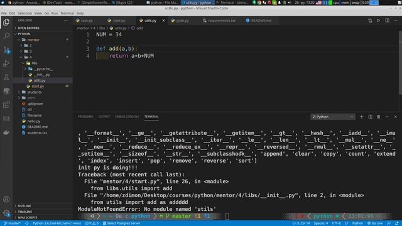Open __init__.py in file tree

pyautogui.click(x=42, y=75)
